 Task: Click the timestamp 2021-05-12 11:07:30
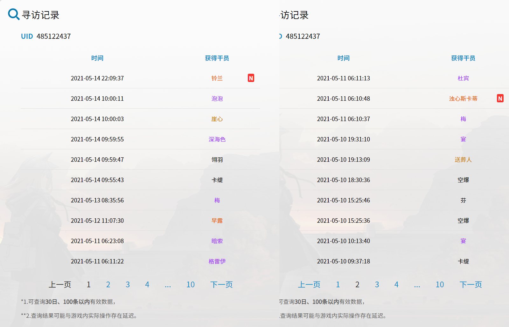[97, 221]
